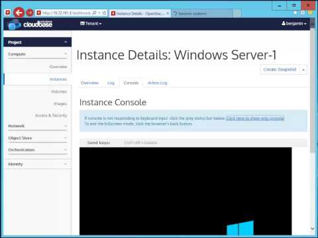Open the Overview sidebar link
This screenshot has width=318, height=238.
[x=58, y=67]
